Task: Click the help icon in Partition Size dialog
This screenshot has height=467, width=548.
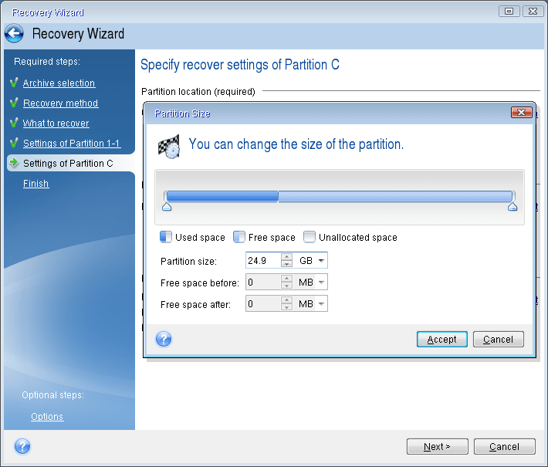Action: 164,339
